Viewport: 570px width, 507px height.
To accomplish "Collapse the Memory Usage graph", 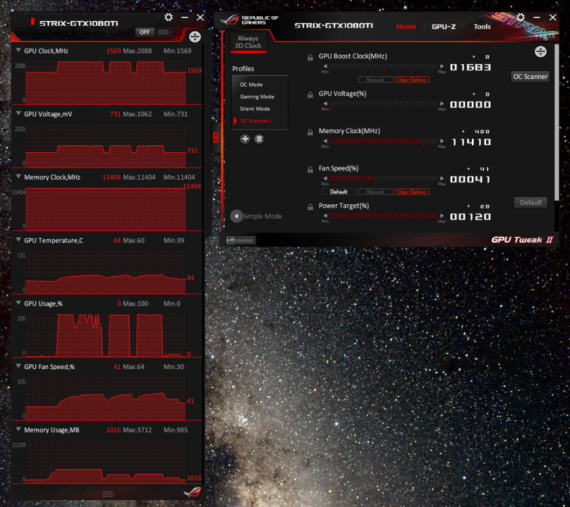I will click(18, 429).
